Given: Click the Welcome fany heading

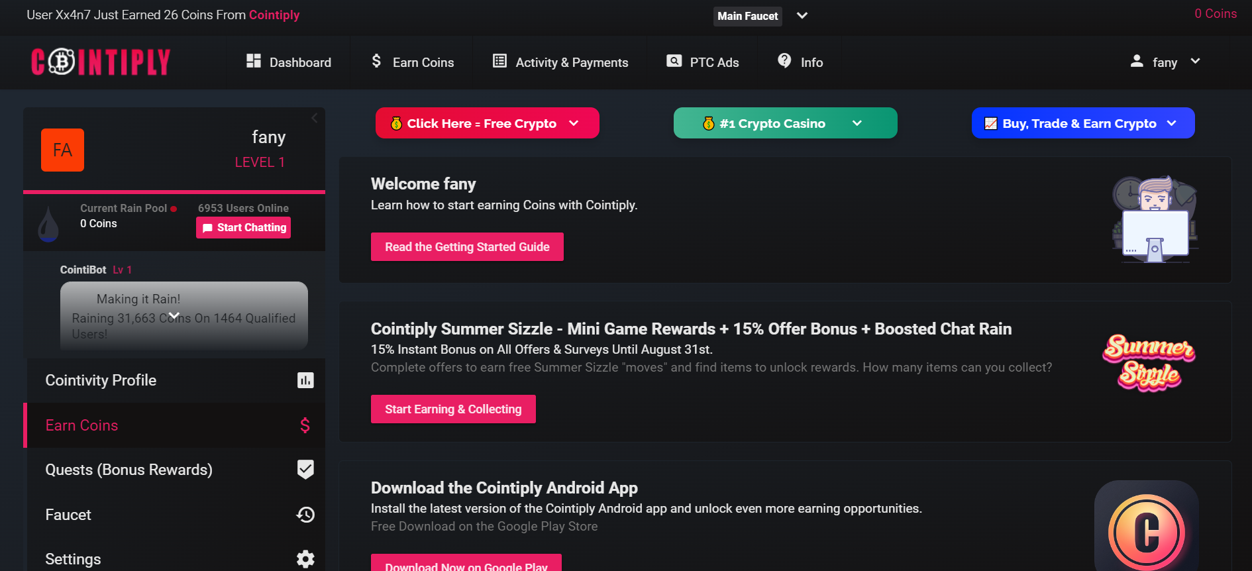Looking at the screenshot, I should (x=423, y=183).
